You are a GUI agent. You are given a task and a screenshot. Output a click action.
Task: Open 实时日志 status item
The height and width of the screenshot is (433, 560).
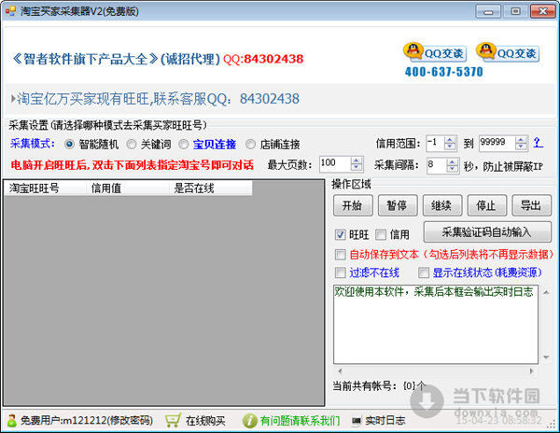[385, 421]
